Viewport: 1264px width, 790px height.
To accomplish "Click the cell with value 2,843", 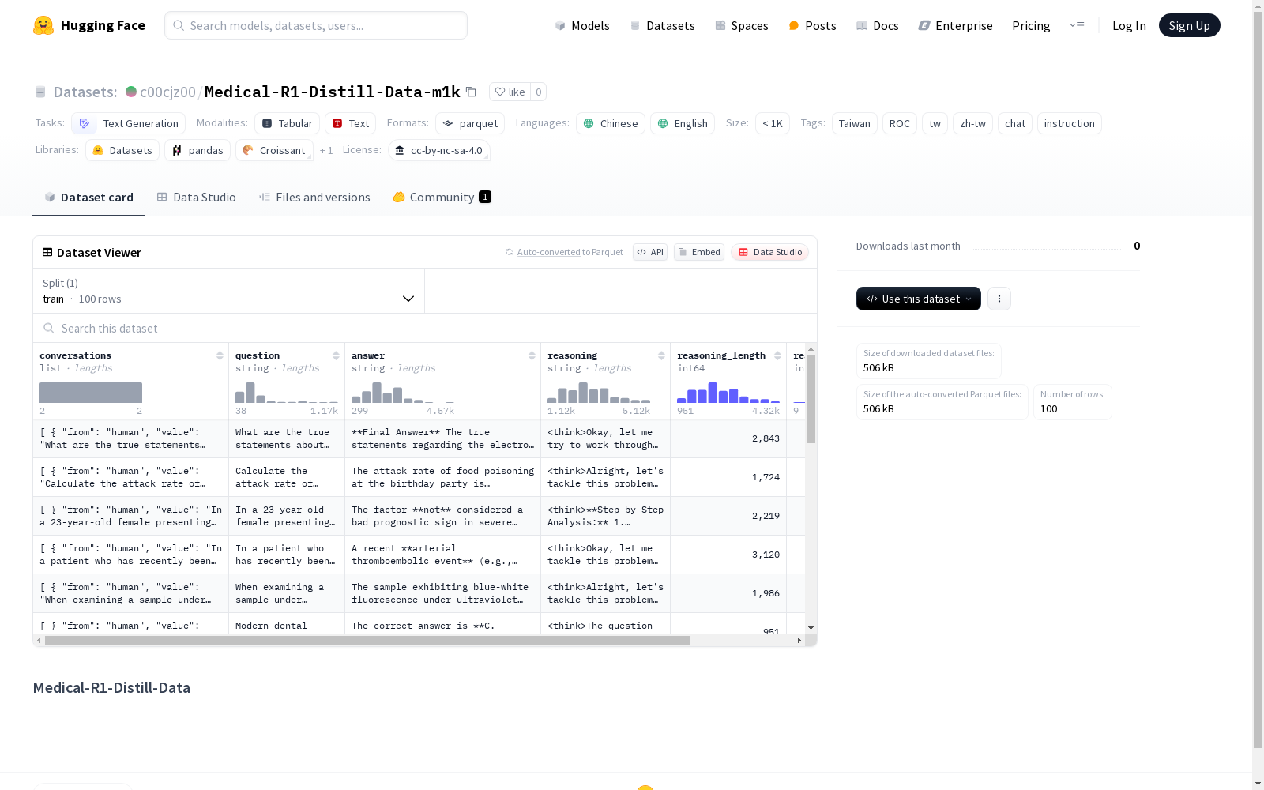I will click(x=728, y=438).
